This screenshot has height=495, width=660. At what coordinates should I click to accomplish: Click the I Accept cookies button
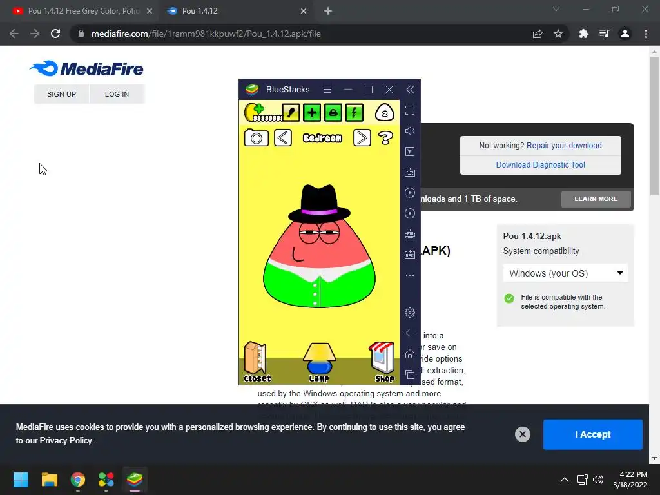click(593, 434)
